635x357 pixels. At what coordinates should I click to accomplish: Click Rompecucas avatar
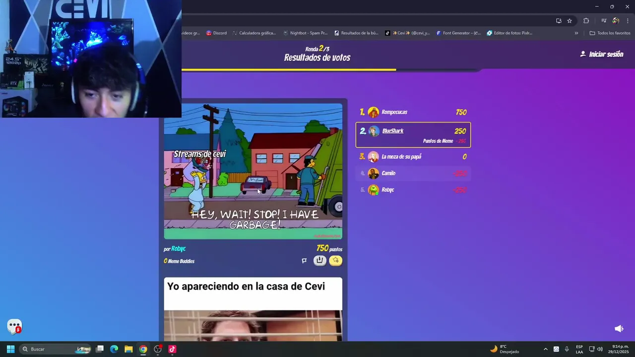374,112
